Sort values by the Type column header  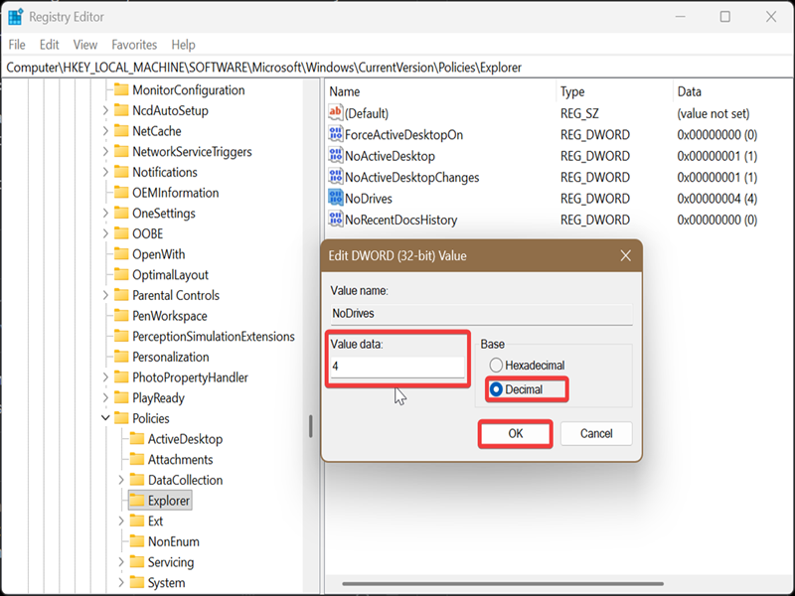point(614,91)
